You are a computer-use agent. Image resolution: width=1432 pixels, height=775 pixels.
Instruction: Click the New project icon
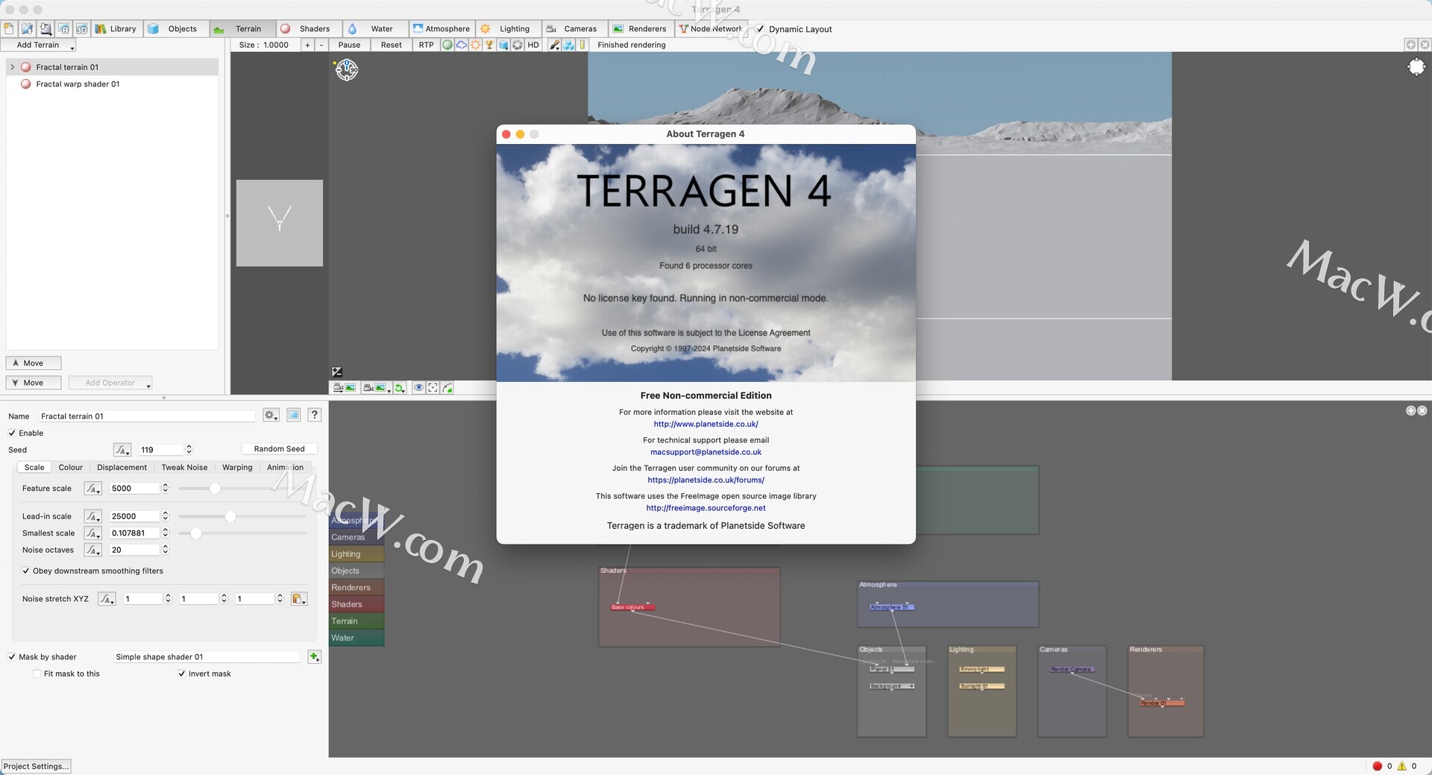click(x=9, y=28)
